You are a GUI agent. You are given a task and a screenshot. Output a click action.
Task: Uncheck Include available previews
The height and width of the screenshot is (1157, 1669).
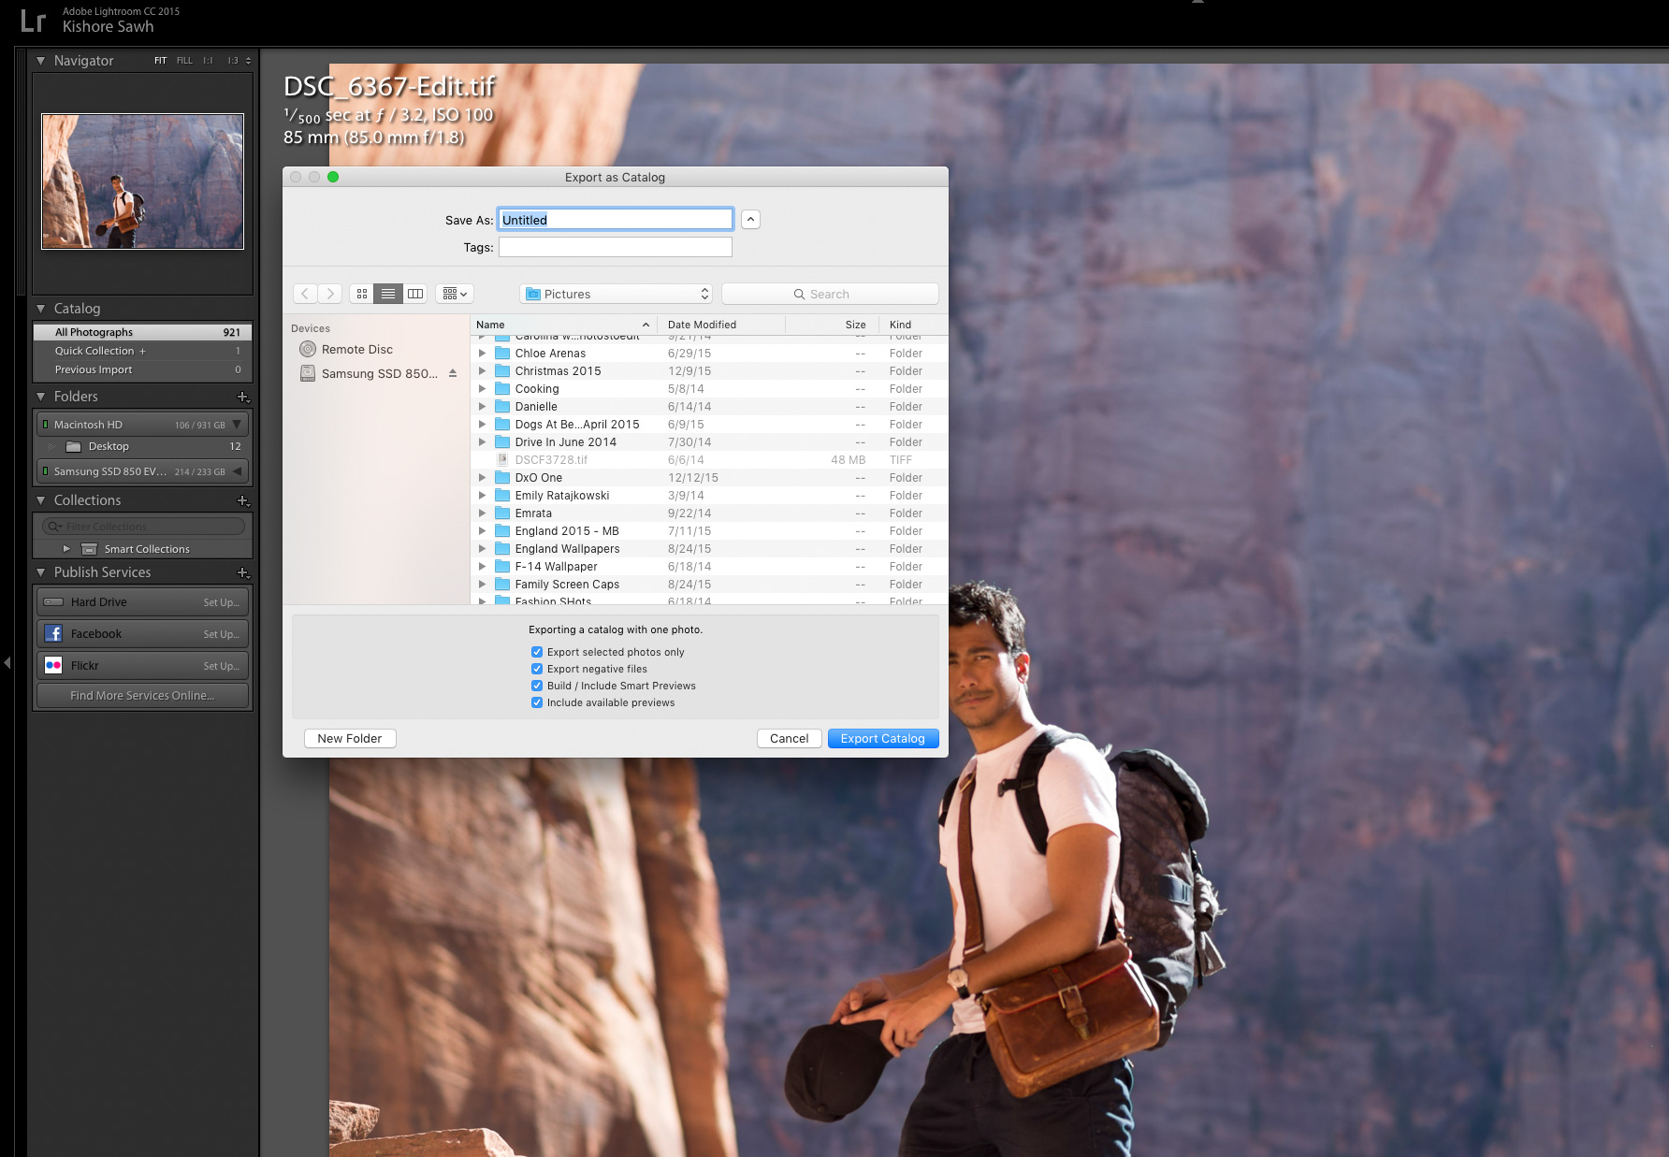coord(537,702)
